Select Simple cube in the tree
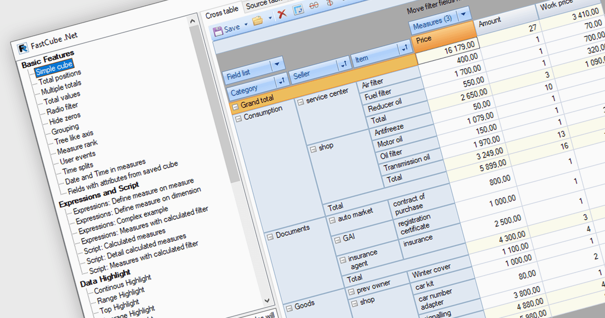 click(54, 67)
